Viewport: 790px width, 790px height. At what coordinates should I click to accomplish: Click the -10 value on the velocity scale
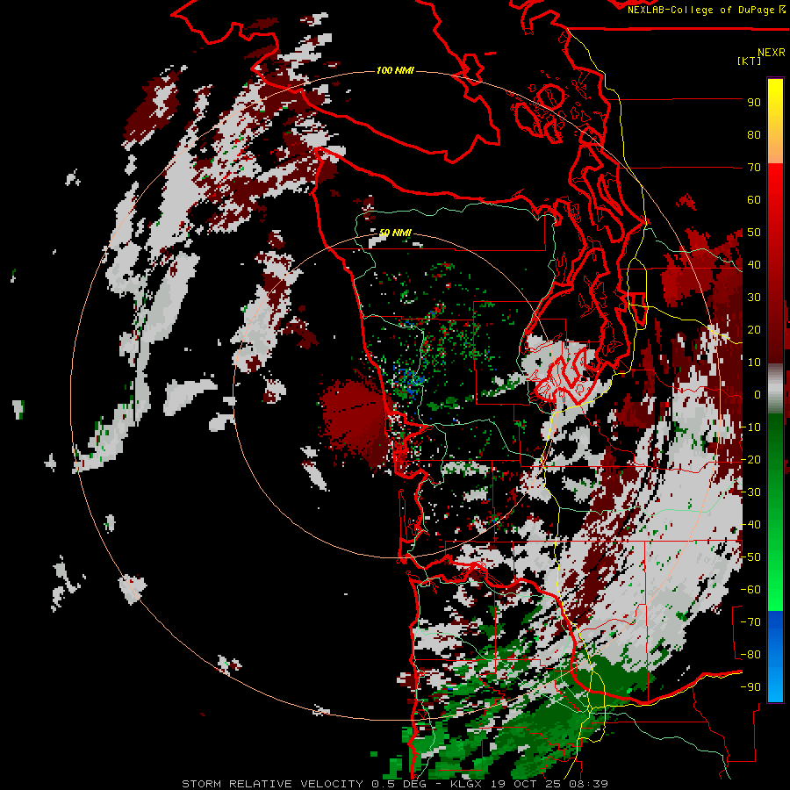(750, 427)
